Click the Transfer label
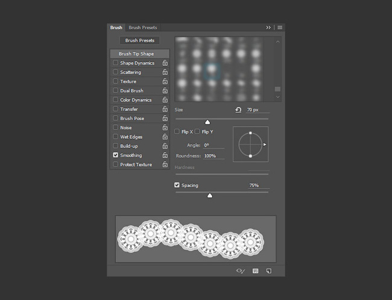The image size is (392, 300). click(x=129, y=109)
